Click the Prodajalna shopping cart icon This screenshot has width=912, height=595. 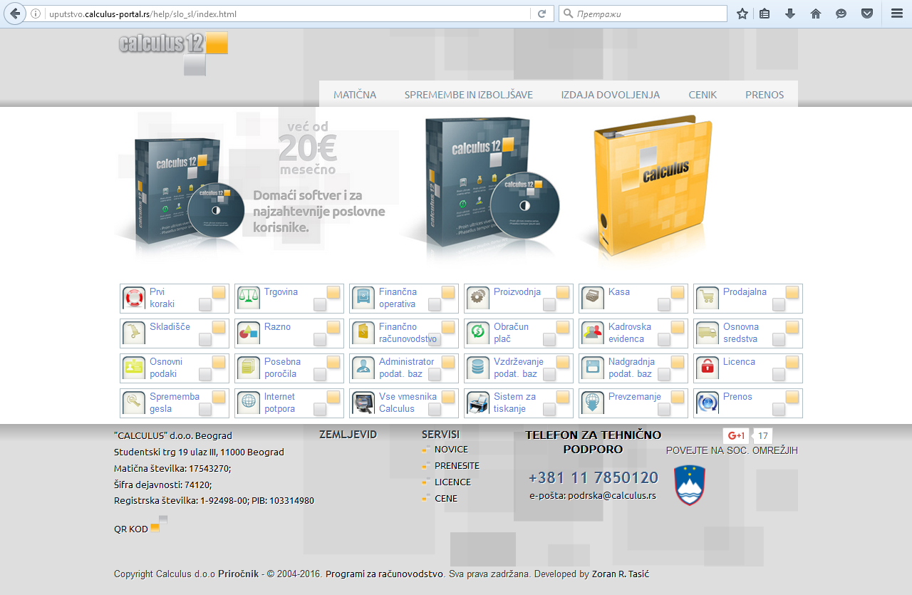pyautogui.click(x=708, y=298)
